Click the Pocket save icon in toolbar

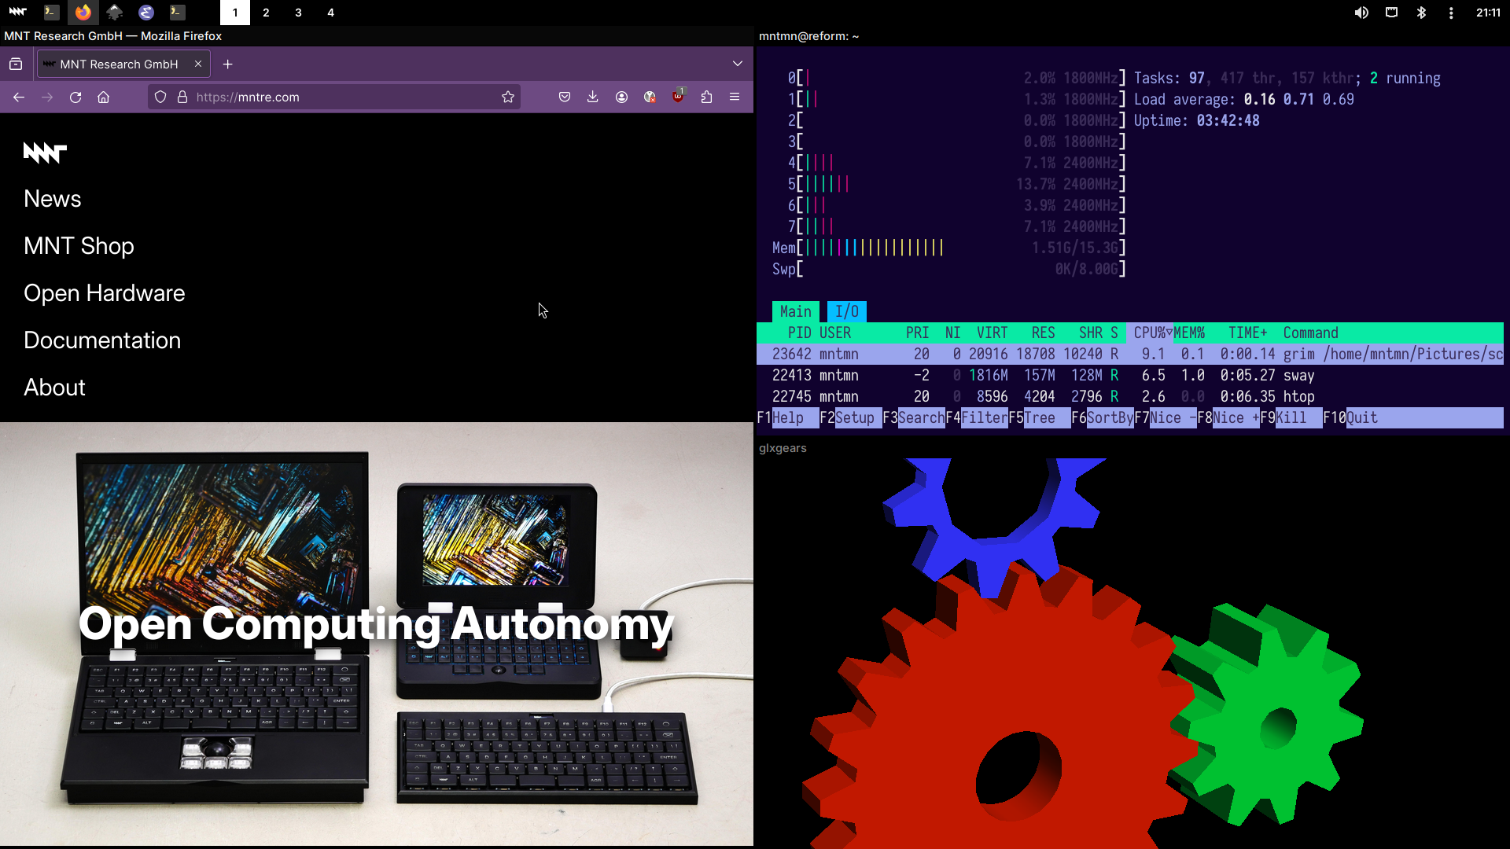point(564,97)
